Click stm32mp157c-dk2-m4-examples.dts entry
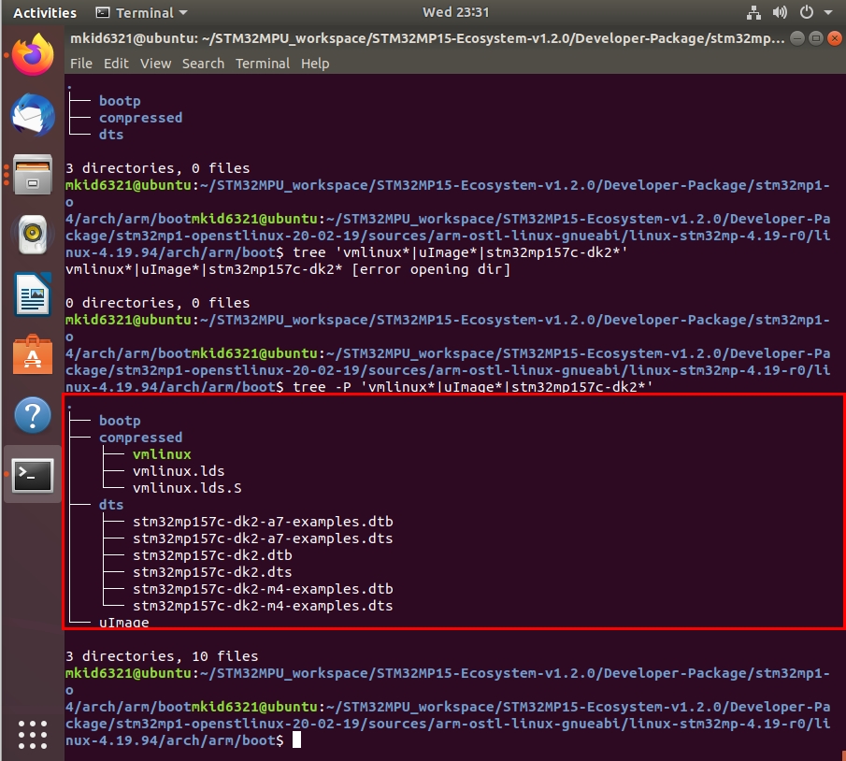This screenshot has width=846, height=761. click(x=263, y=606)
